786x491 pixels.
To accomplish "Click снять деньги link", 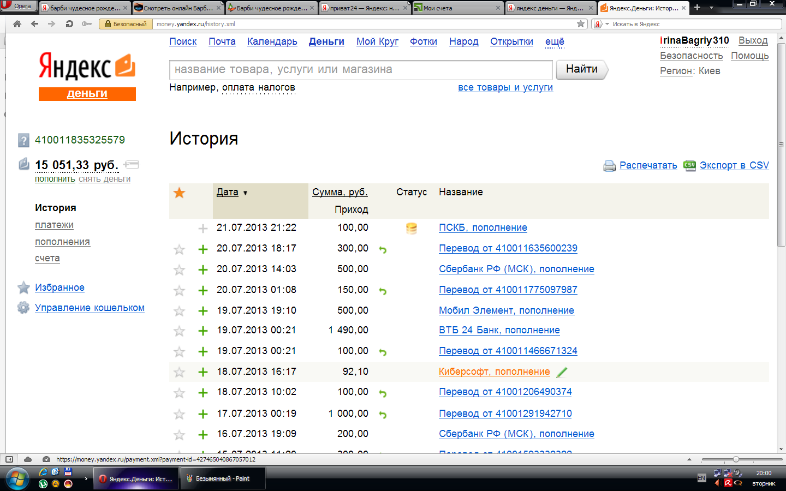I will coord(104,179).
